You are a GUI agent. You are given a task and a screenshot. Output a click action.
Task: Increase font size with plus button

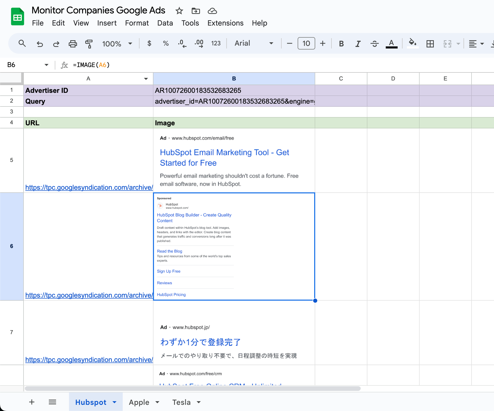point(322,43)
